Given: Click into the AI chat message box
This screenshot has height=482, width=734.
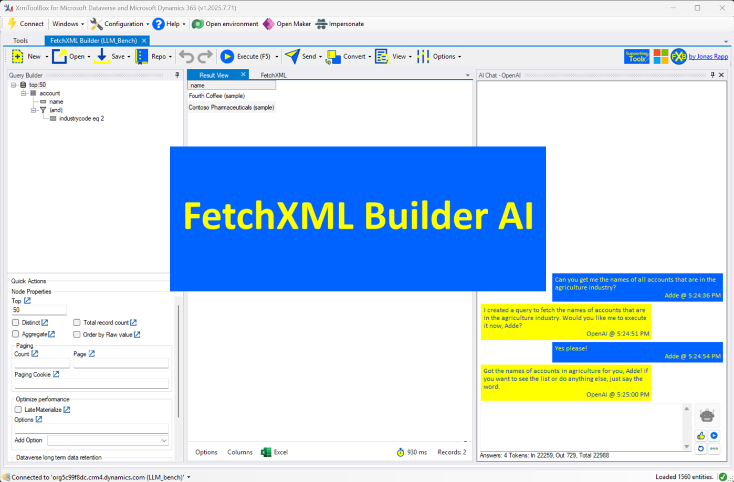Looking at the screenshot, I should pos(581,427).
